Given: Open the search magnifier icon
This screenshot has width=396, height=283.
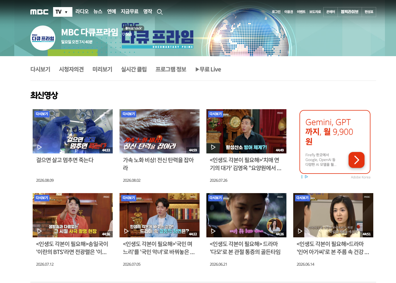Looking at the screenshot, I should coord(160,12).
